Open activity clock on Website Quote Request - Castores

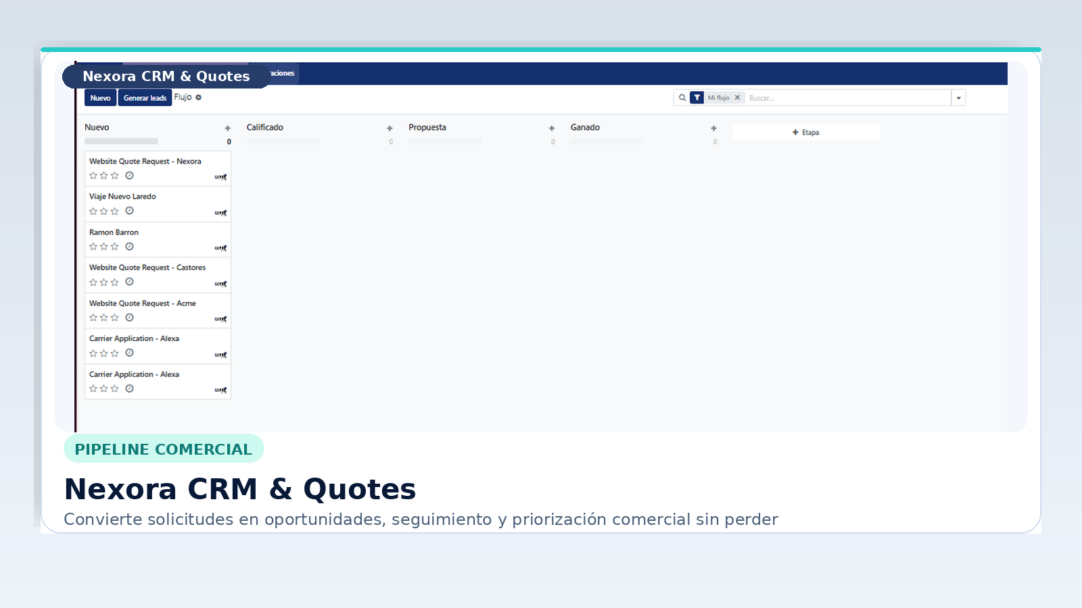coord(129,282)
